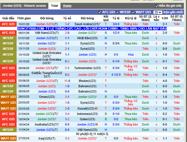Click United Arab Emirates (U23) on 10/10/25
Viewport: 187px width, 142px height.
tap(47, 61)
